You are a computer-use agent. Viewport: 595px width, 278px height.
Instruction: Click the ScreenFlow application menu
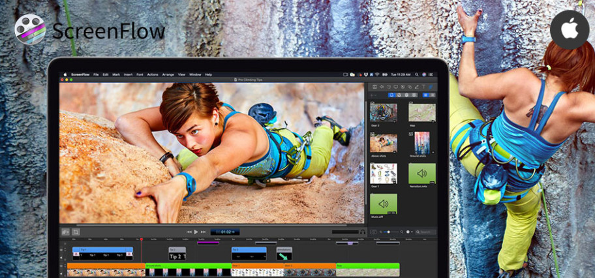click(80, 74)
